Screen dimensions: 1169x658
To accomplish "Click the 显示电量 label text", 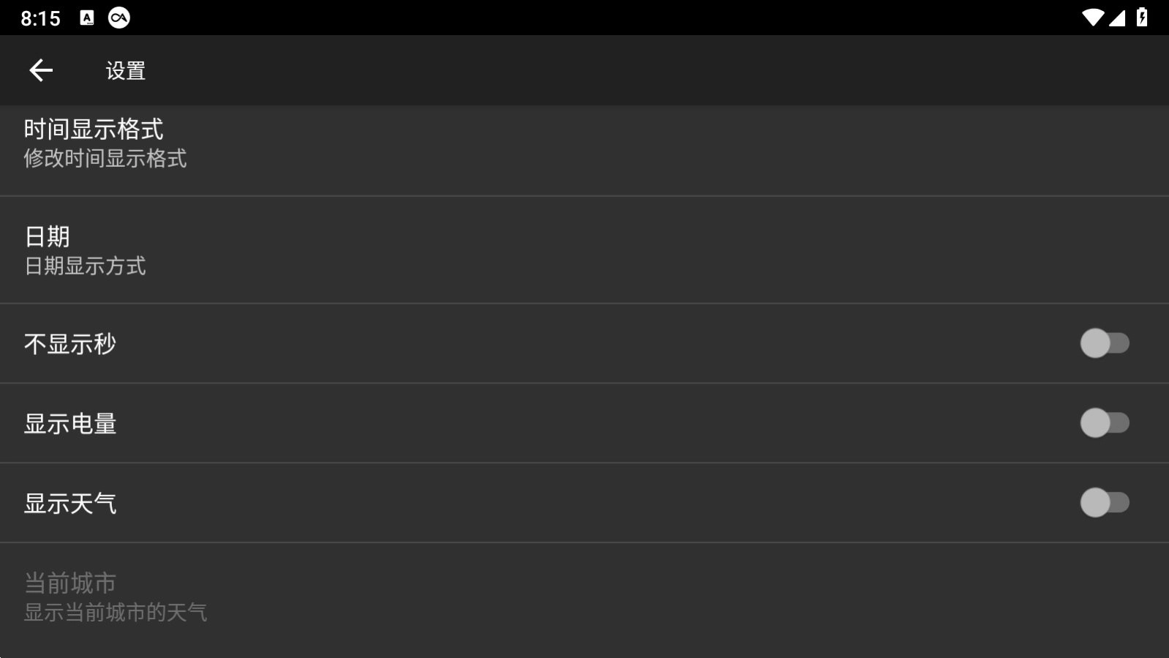I will pyautogui.click(x=70, y=424).
